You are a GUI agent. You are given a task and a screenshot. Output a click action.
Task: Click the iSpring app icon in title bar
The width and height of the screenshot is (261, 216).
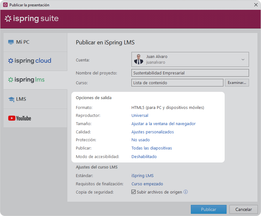pos(5,5)
